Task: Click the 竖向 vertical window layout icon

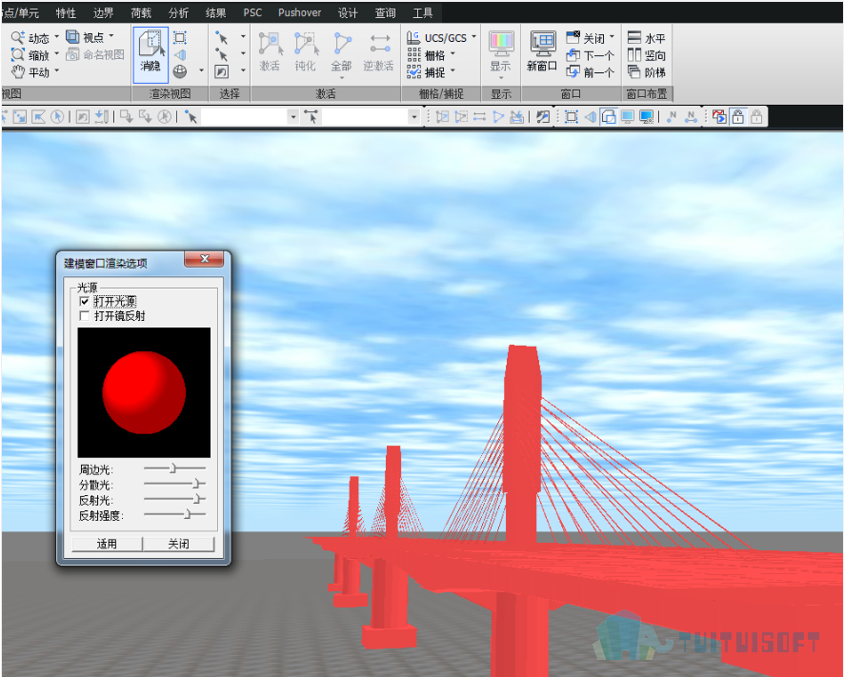Action: [634, 55]
